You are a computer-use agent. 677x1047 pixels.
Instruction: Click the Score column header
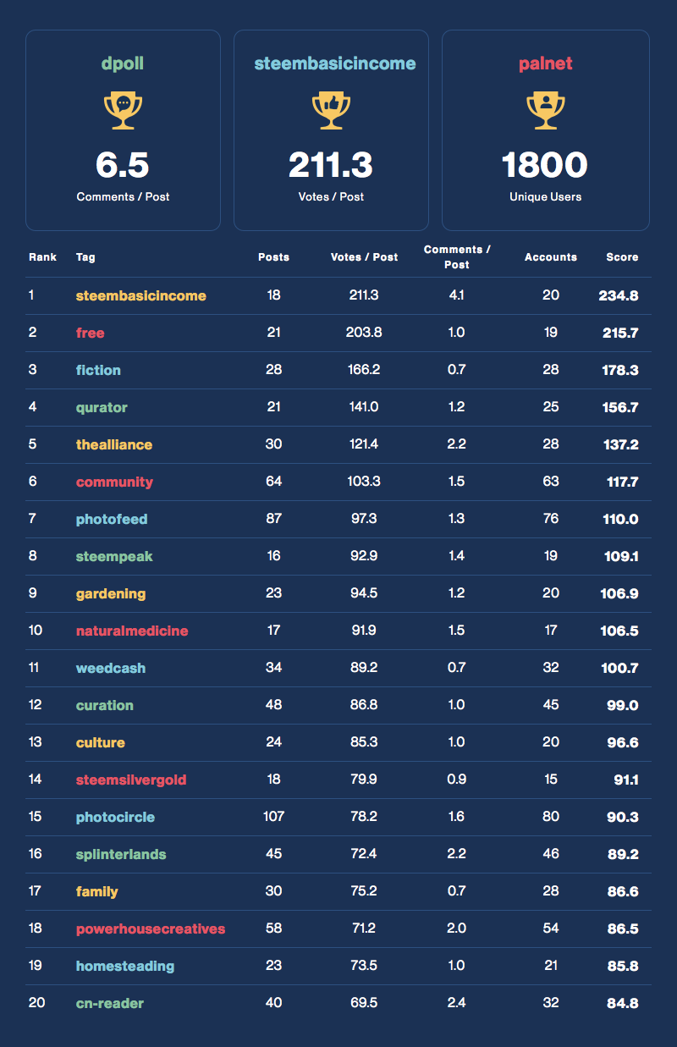(x=622, y=256)
